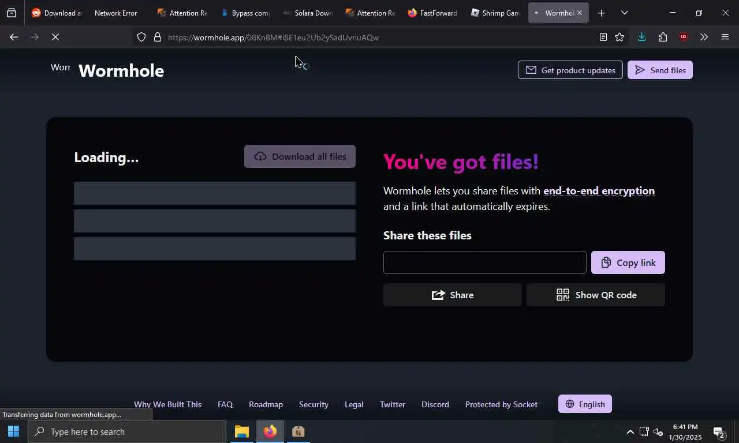Image resolution: width=739 pixels, height=443 pixels.
Task: Switch to the Network Error tab
Action: coord(115,13)
